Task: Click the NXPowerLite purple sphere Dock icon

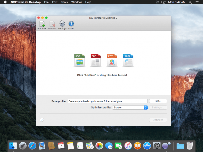Action: tap(166, 146)
